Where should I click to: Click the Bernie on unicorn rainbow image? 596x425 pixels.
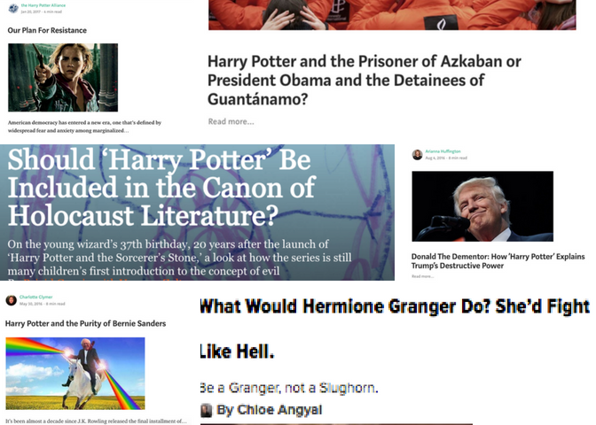pyautogui.click(x=75, y=374)
